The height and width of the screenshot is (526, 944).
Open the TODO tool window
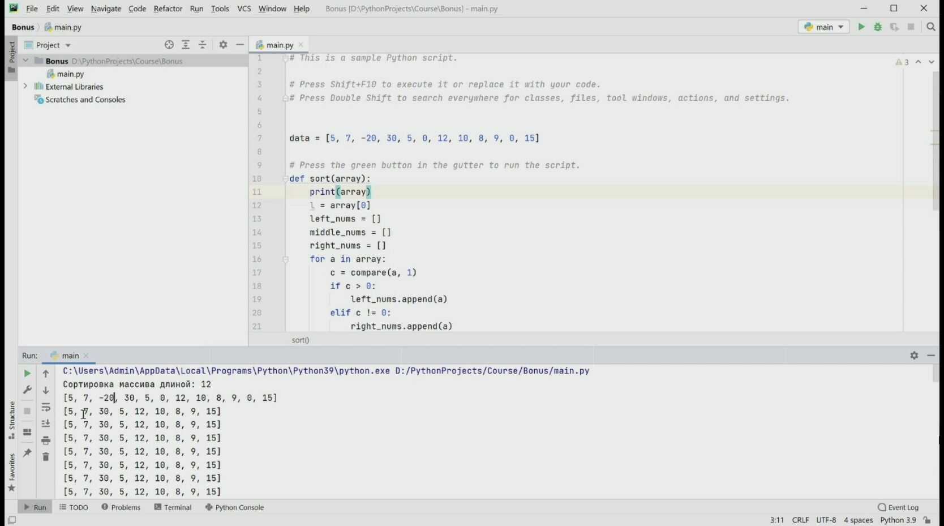74,507
